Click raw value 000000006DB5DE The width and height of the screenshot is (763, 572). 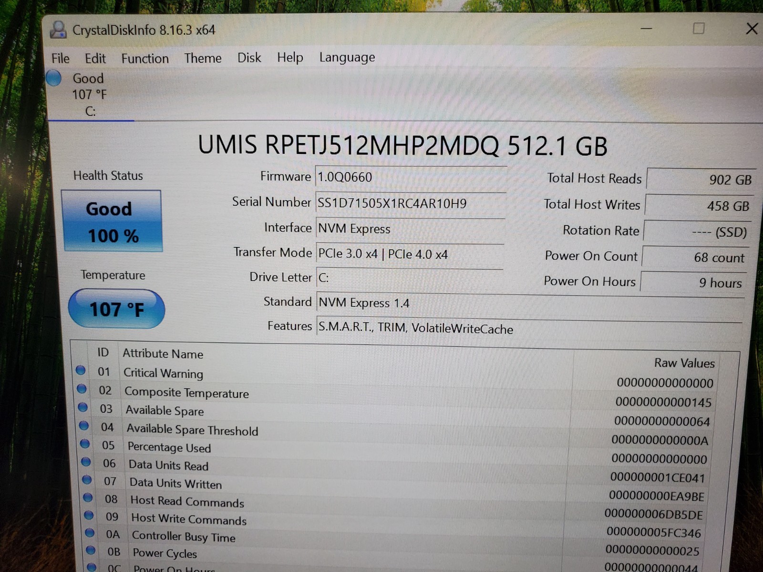pyautogui.click(x=654, y=515)
